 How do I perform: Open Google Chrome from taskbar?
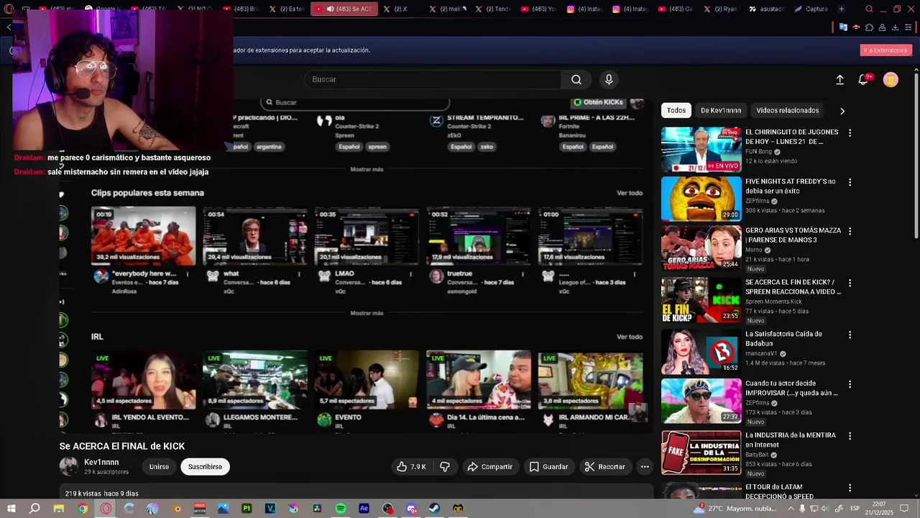83,509
